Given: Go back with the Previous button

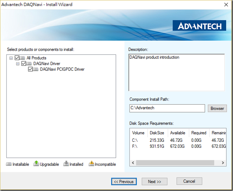Looking at the screenshot, I should click(x=124, y=182).
